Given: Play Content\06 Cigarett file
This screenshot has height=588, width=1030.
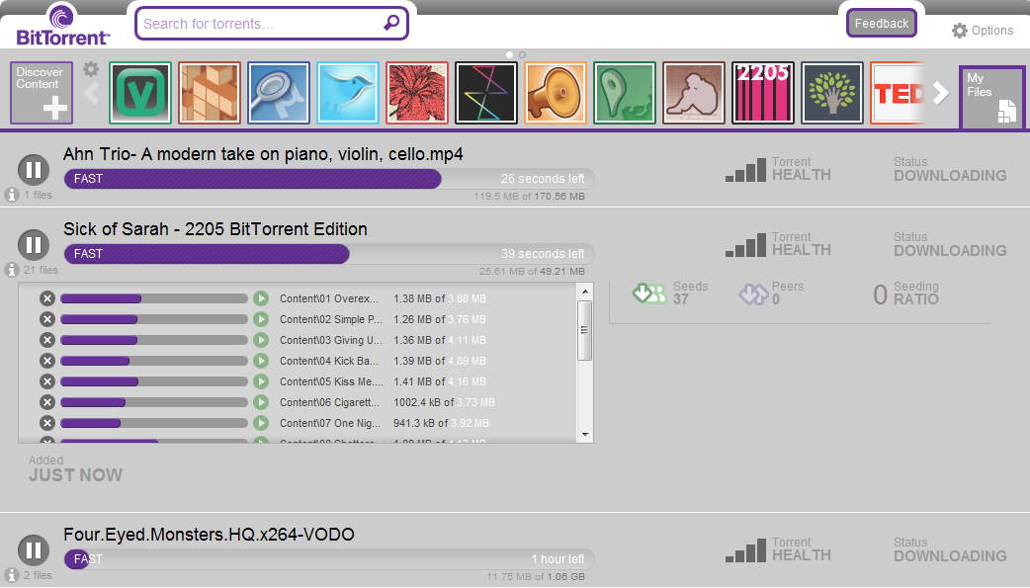Looking at the screenshot, I should tap(261, 402).
